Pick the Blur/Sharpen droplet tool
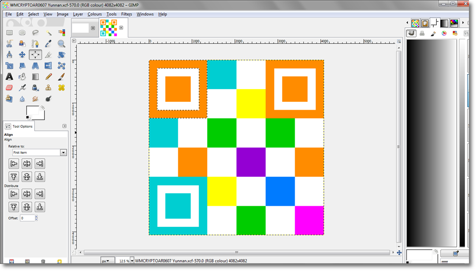 [22, 99]
